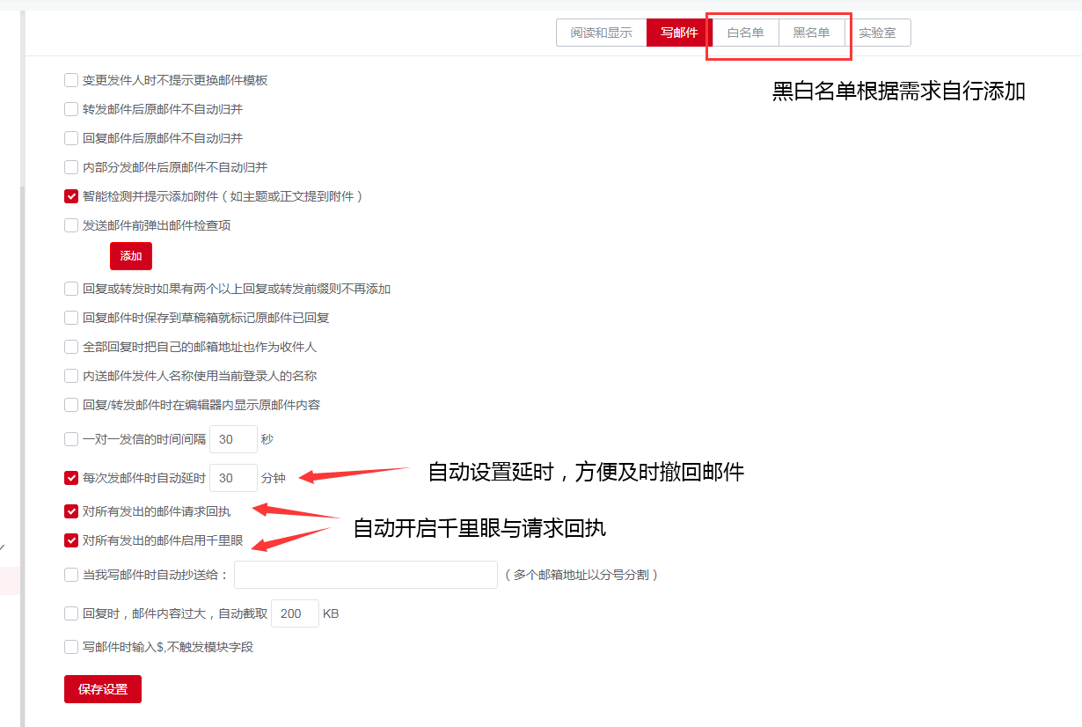Tick 当我写邮件时自动抄送给 checkbox
The height and width of the screenshot is (727, 1082).
coord(71,575)
